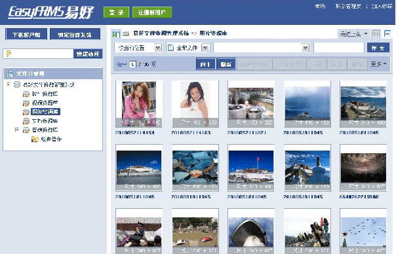Click the green 注册新用户 register button
The width and height of the screenshot is (396, 254).
coord(152,12)
